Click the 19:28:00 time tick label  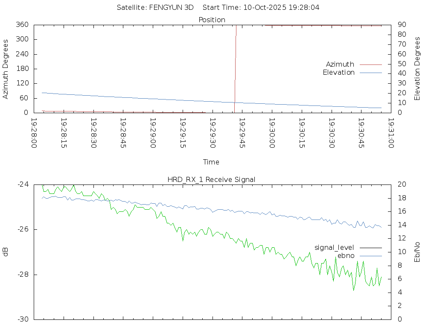click(35, 133)
